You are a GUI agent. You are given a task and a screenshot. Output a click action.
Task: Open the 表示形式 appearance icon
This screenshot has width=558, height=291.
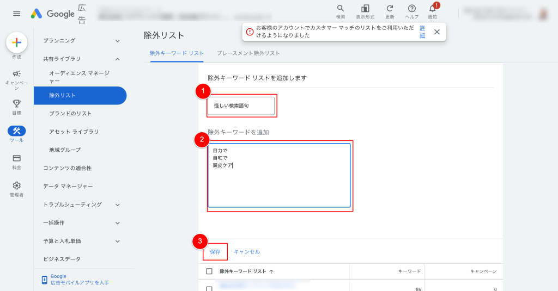[x=365, y=9]
